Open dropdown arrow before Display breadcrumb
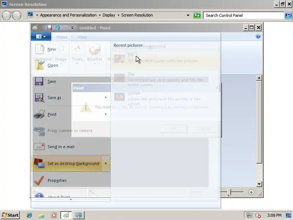This screenshot has width=293, height=220. (100, 15)
